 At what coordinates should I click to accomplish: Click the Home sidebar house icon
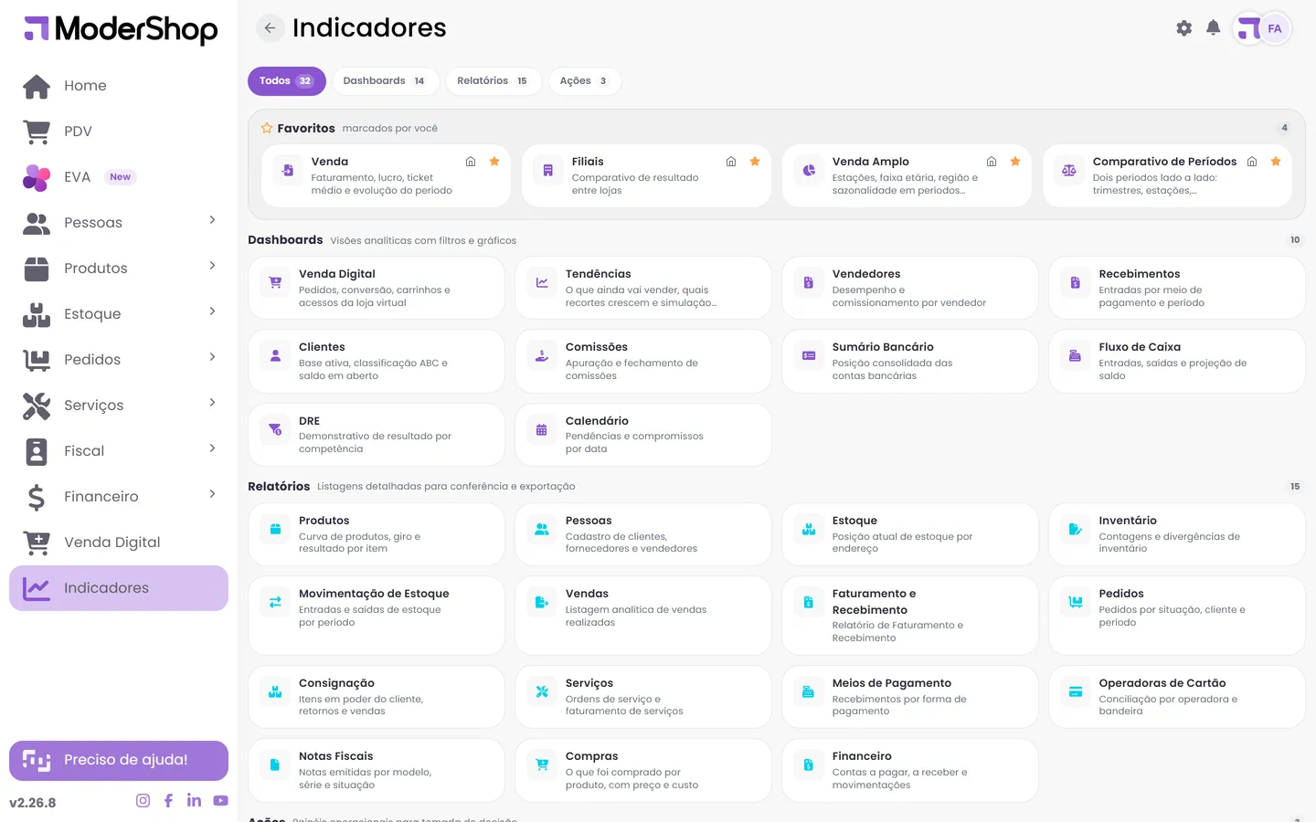pos(37,86)
